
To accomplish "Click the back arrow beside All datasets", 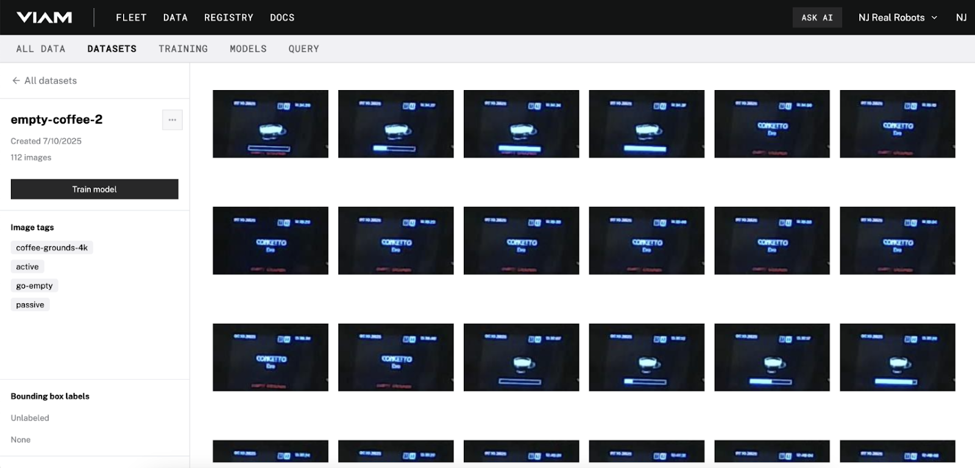I will point(16,80).
